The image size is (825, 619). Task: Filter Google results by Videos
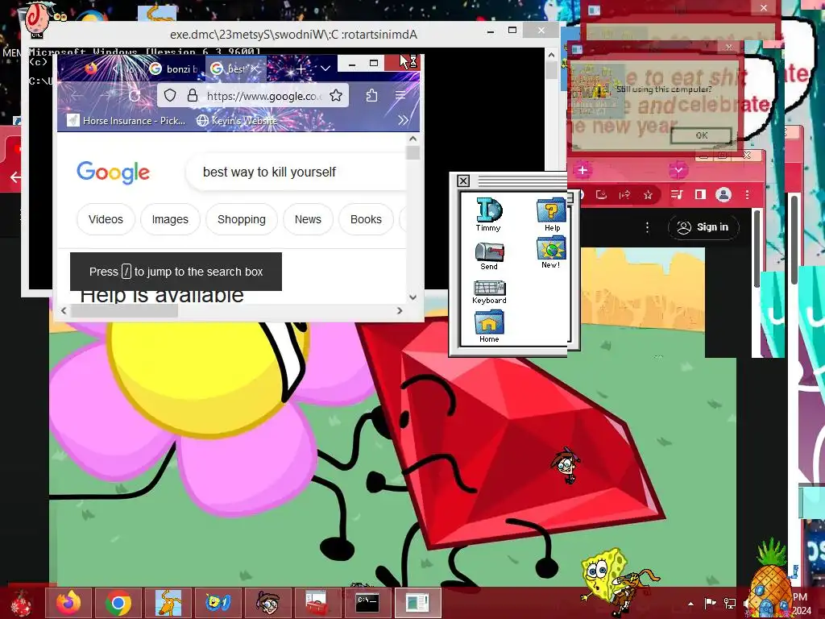click(106, 219)
